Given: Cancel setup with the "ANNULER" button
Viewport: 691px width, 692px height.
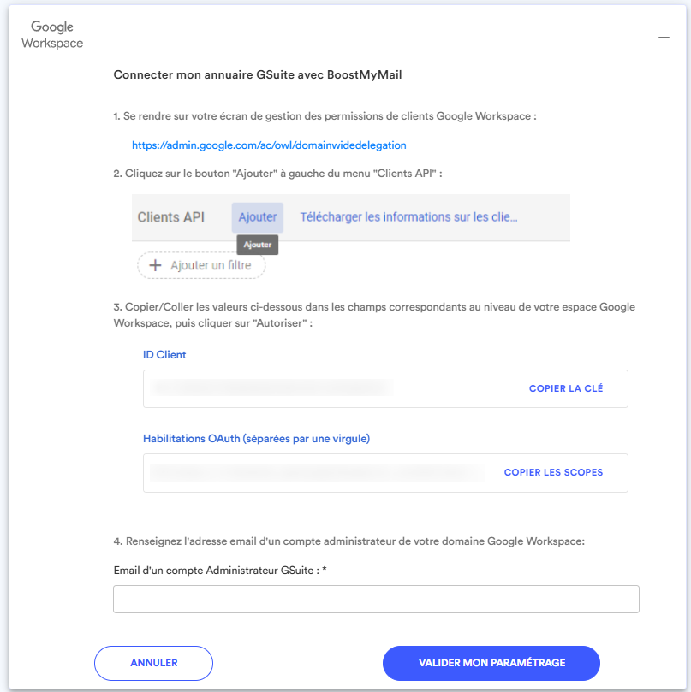Looking at the screenshot, I should (153, 663).
